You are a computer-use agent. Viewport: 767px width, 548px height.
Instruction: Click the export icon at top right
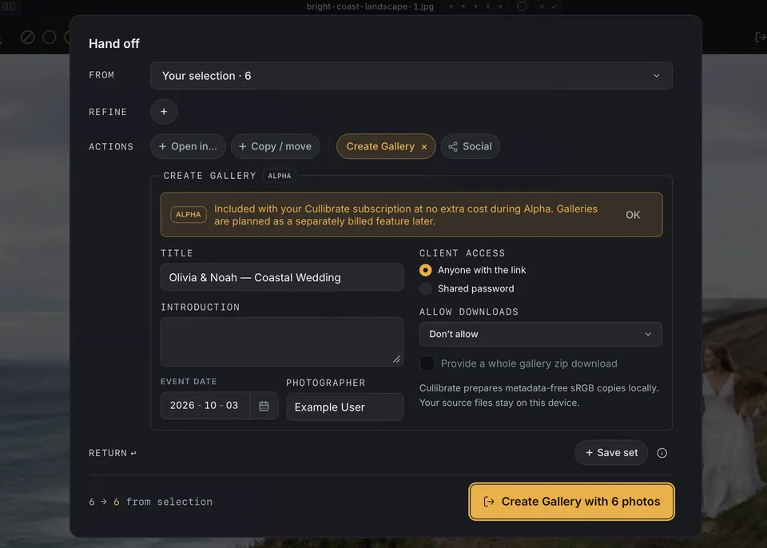[760, 38]
